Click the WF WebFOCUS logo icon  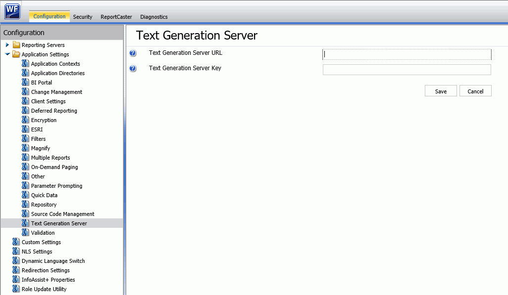(12, 12)
